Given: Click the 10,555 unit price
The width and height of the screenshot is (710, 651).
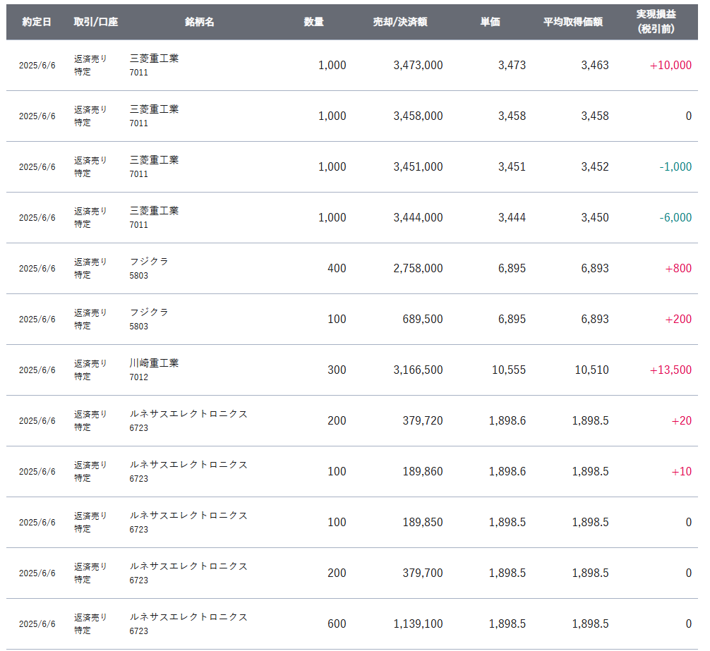Looking at the screenshot, I should point(509,370).
